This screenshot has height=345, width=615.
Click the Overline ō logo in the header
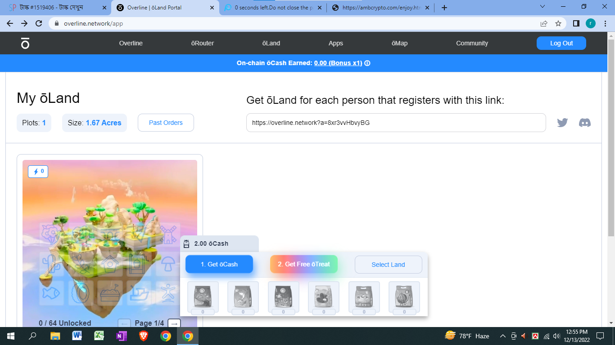point(25,44)
